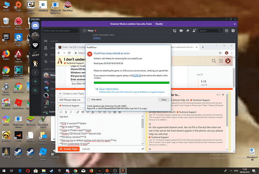Open Epic Games launcher desktop icon
This screenshot has height=174, width=259.
click(6, 37)
